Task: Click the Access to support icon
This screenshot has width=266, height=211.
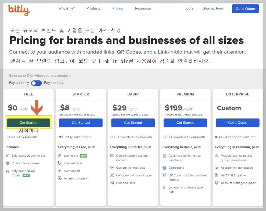Action: 59,178
